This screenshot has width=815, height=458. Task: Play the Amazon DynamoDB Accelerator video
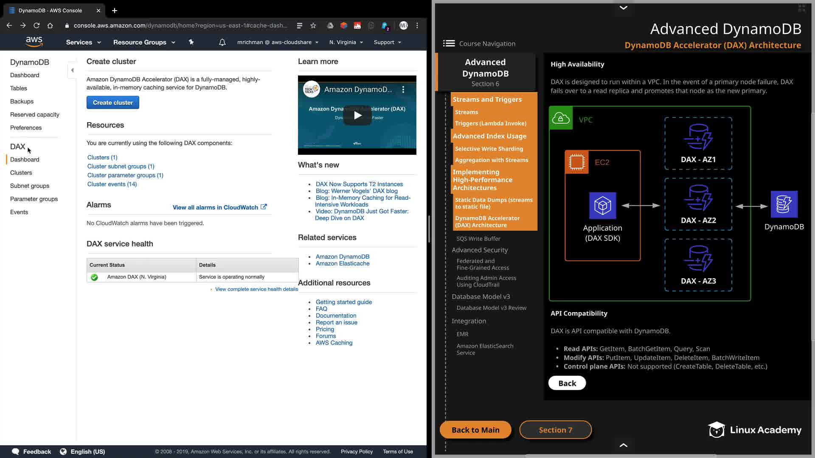tap(357, 115)
